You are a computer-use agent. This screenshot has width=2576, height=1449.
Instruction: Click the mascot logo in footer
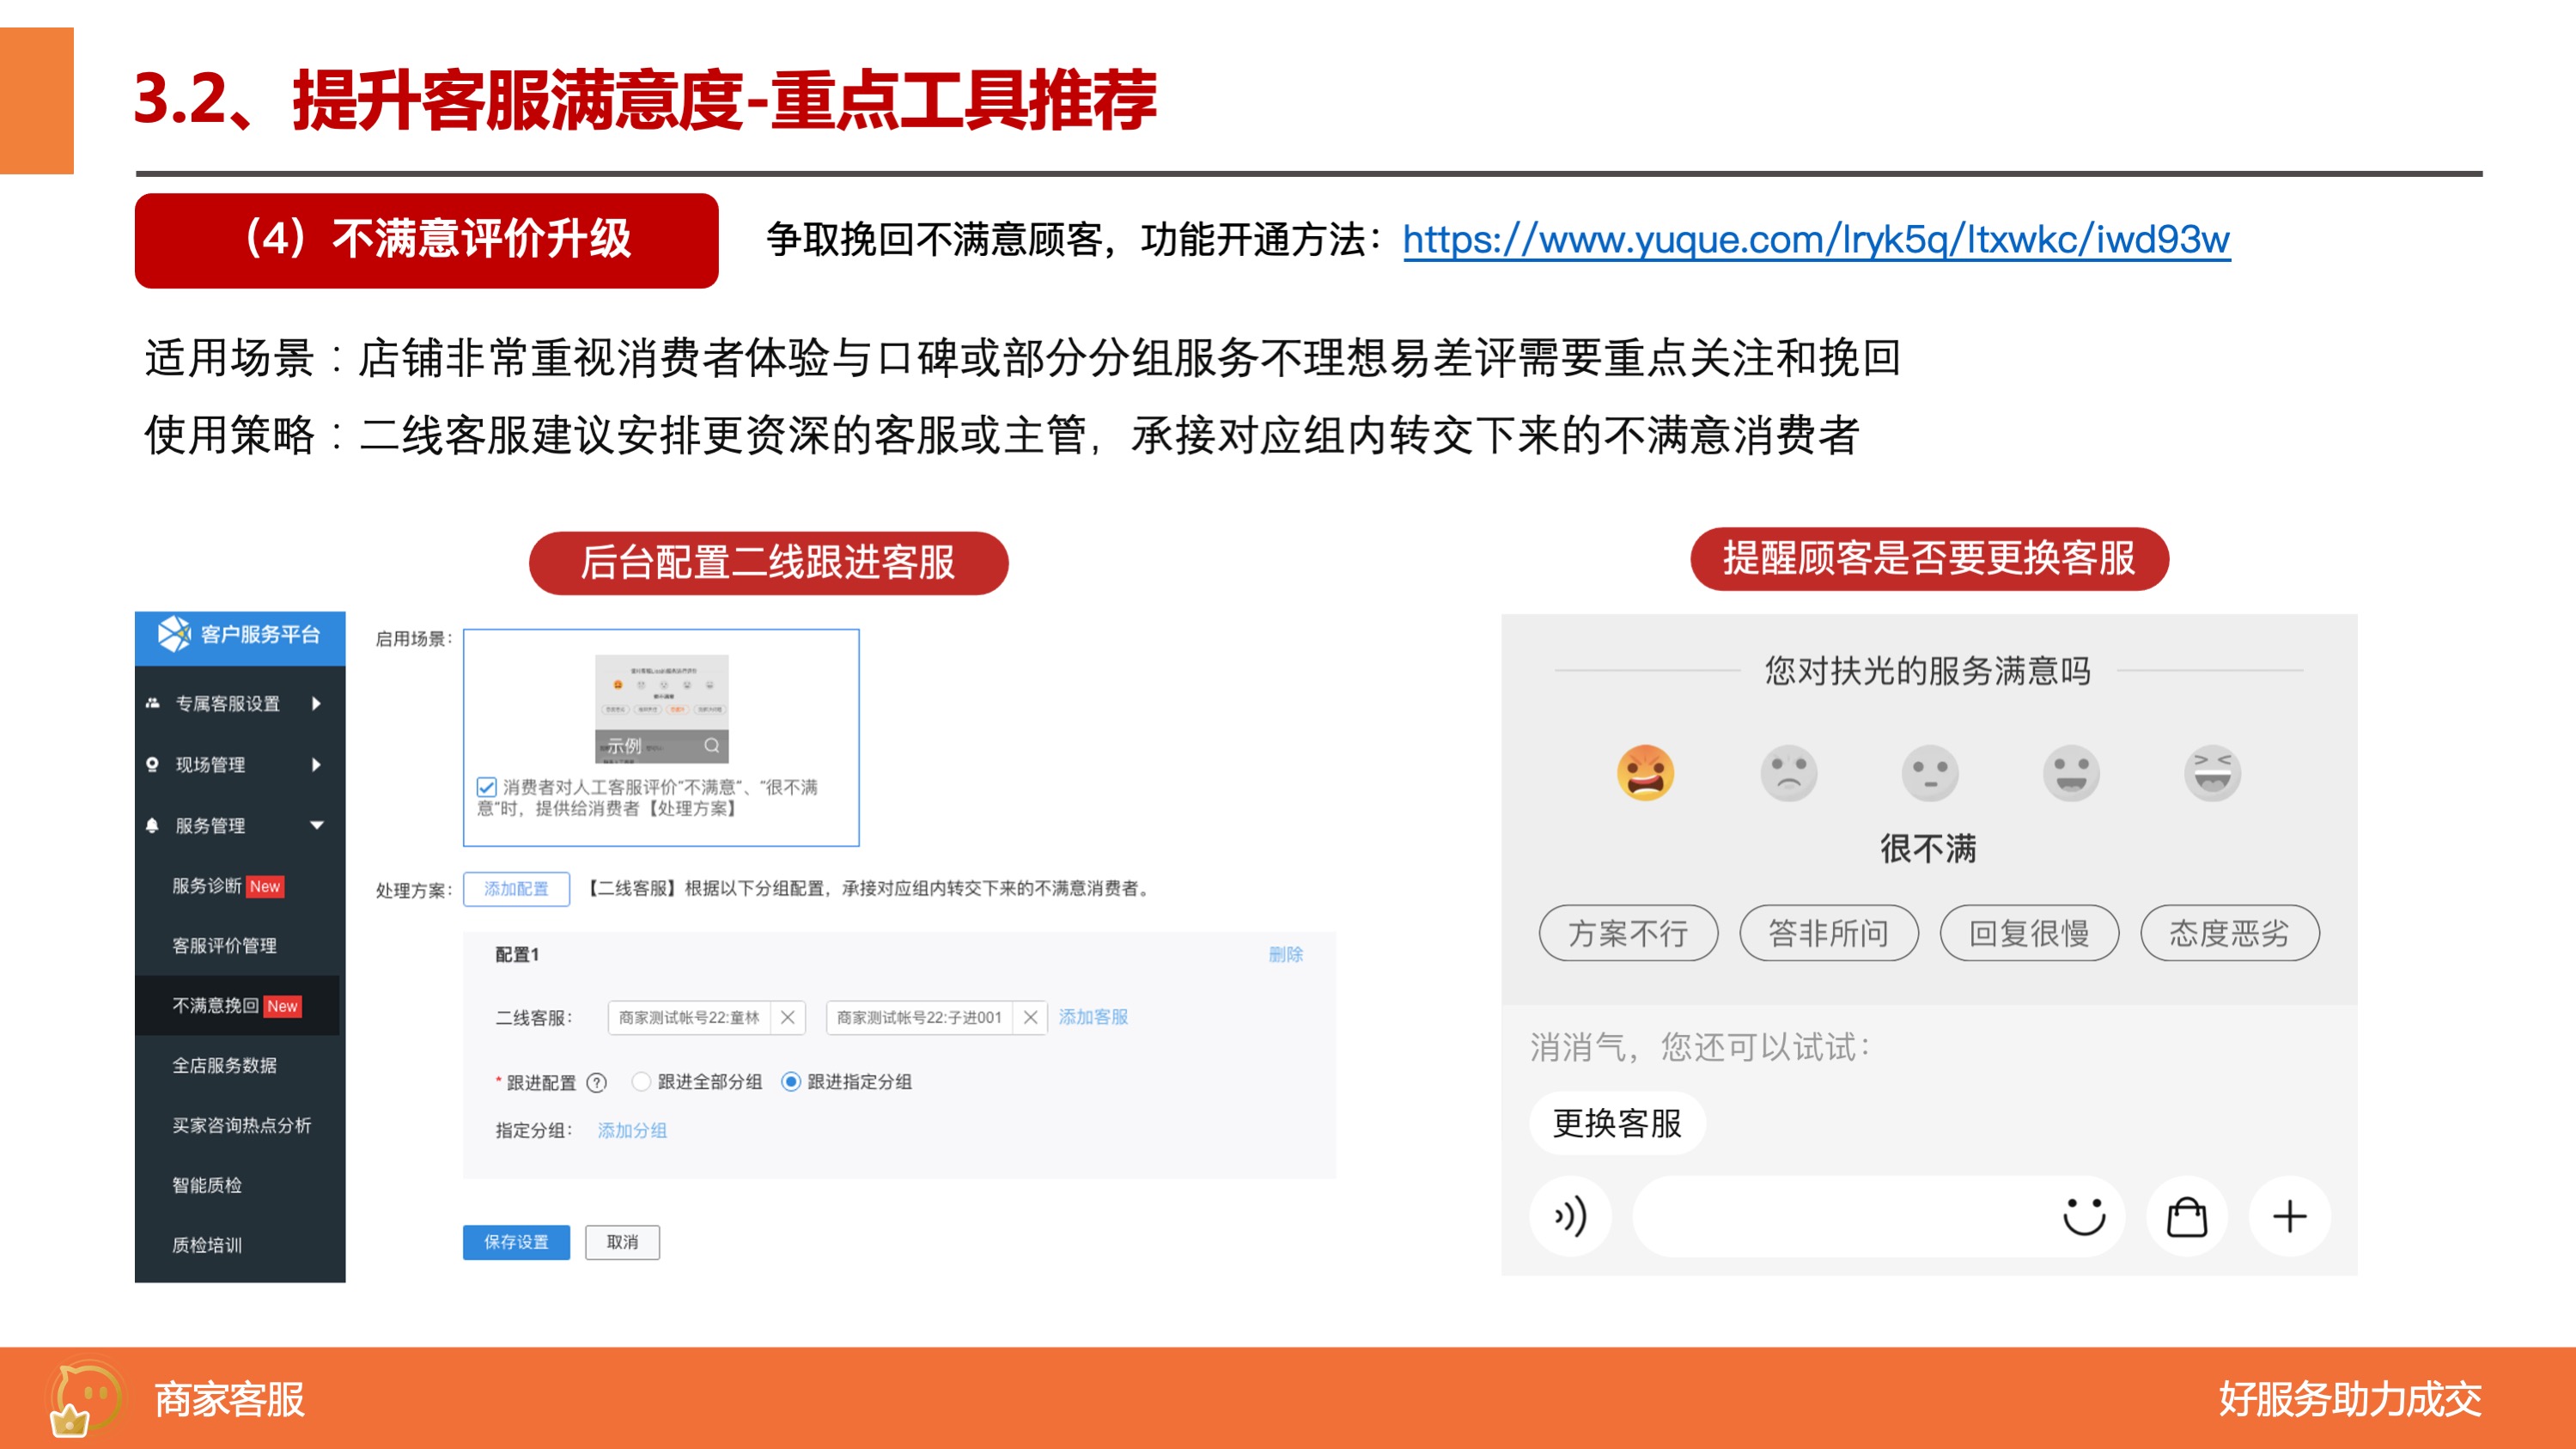pos(84,1398)
